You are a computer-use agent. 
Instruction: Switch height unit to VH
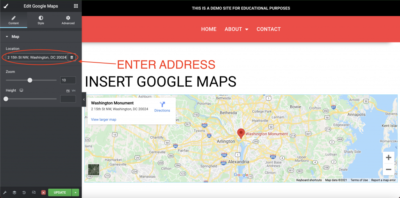tap(73, 90)
